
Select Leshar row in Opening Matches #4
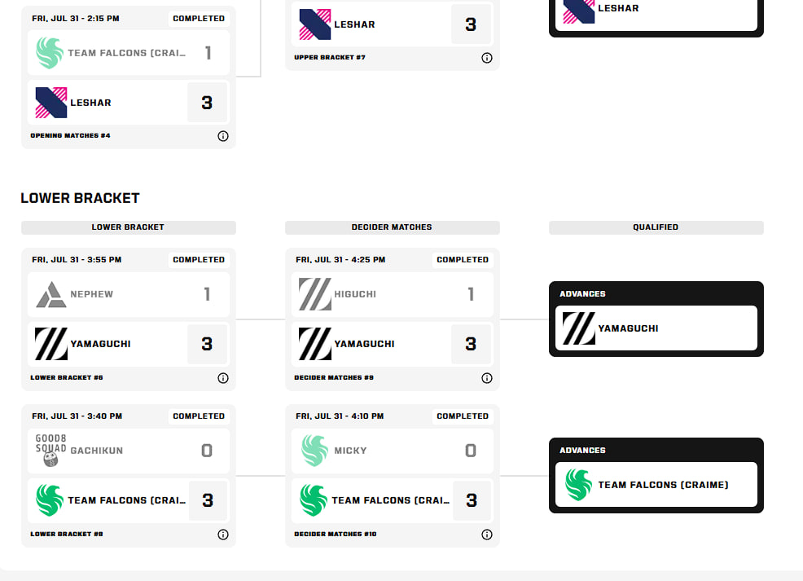pos(129,103)
